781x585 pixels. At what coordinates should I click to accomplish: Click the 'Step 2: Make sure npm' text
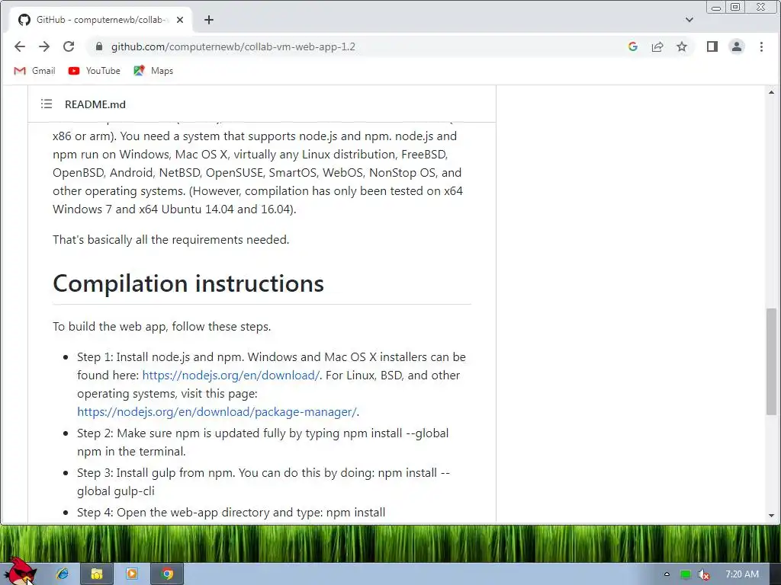click(262, 443)
